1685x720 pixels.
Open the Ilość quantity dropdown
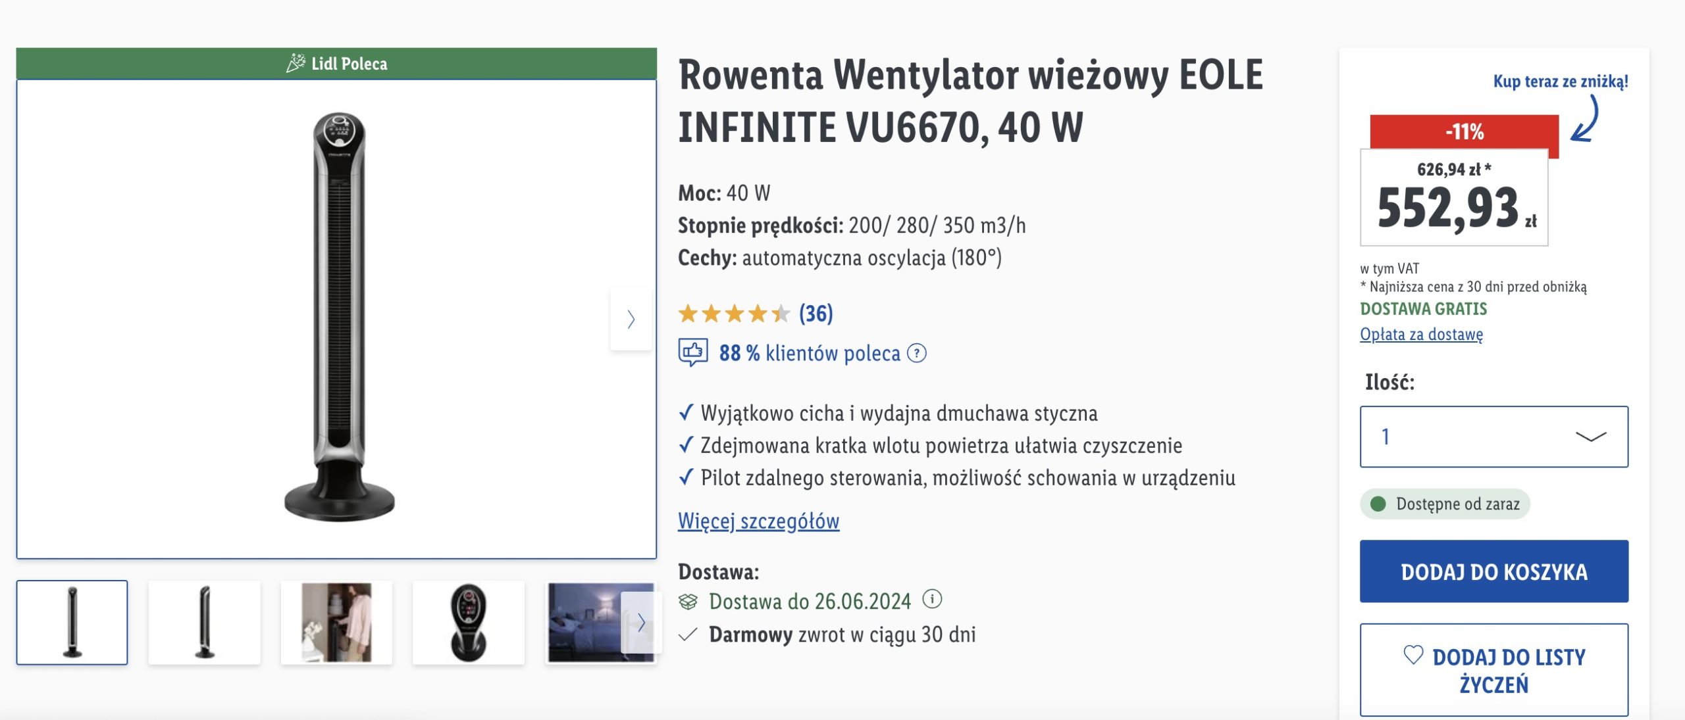click(1494, 437)
